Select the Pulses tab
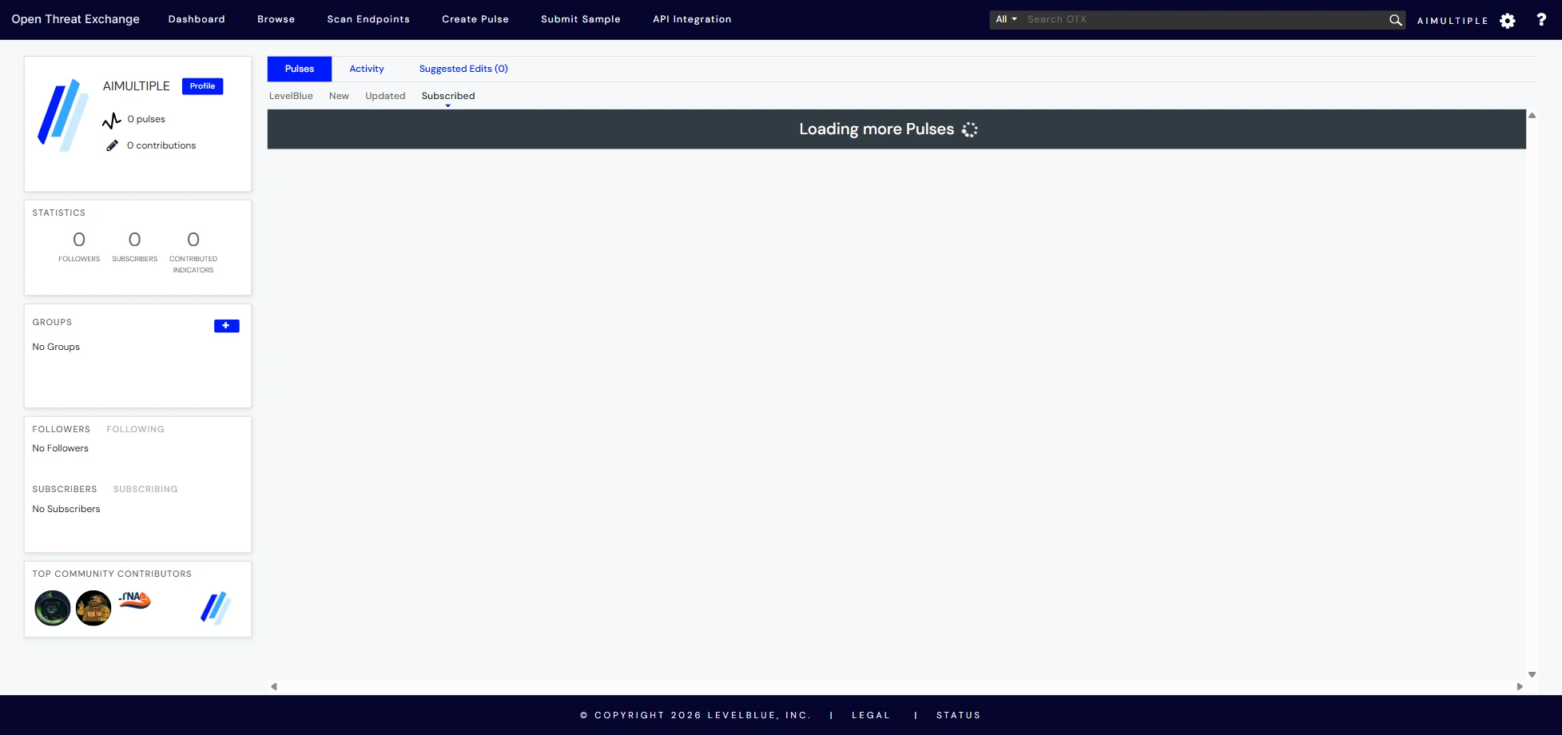 click(x=300, y=69)
